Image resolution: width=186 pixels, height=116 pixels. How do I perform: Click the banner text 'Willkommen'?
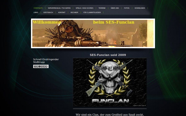(47, 22)
